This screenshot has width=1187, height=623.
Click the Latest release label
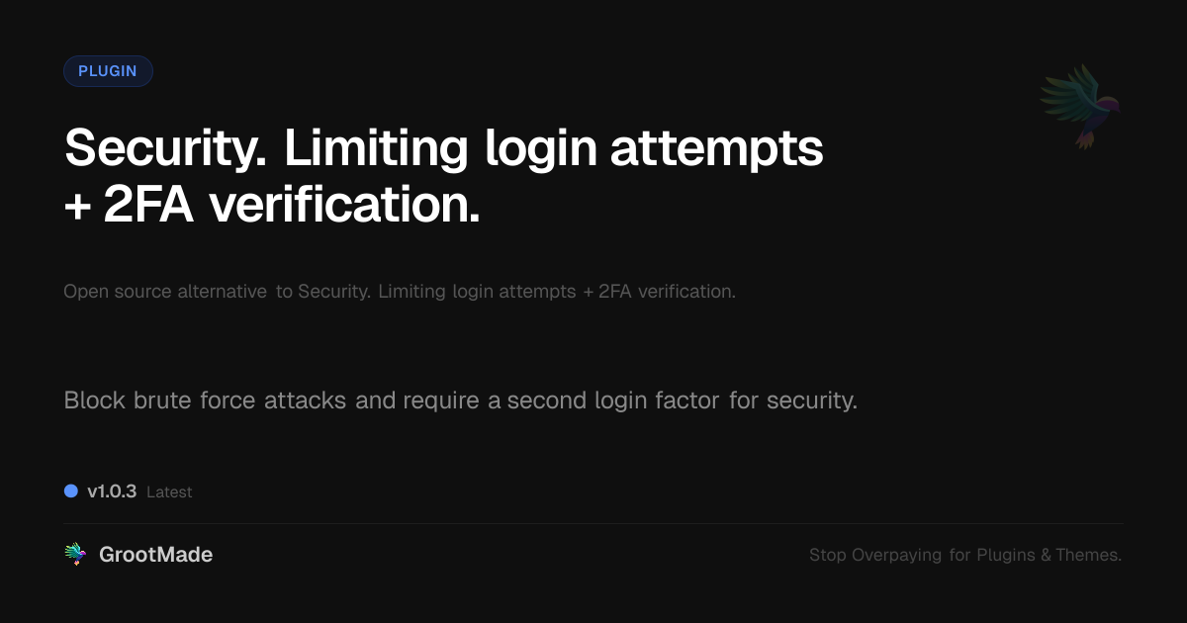pos(169,492)
